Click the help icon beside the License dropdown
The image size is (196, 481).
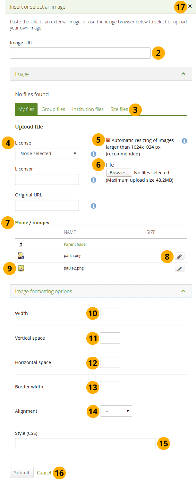[x=93, y=153]
